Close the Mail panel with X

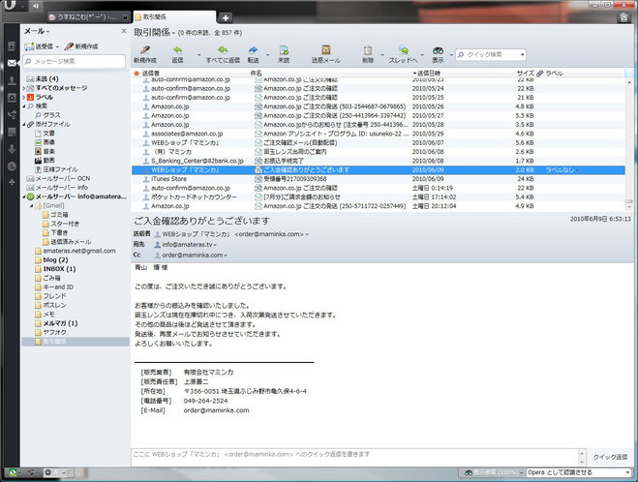coord(124,31)
